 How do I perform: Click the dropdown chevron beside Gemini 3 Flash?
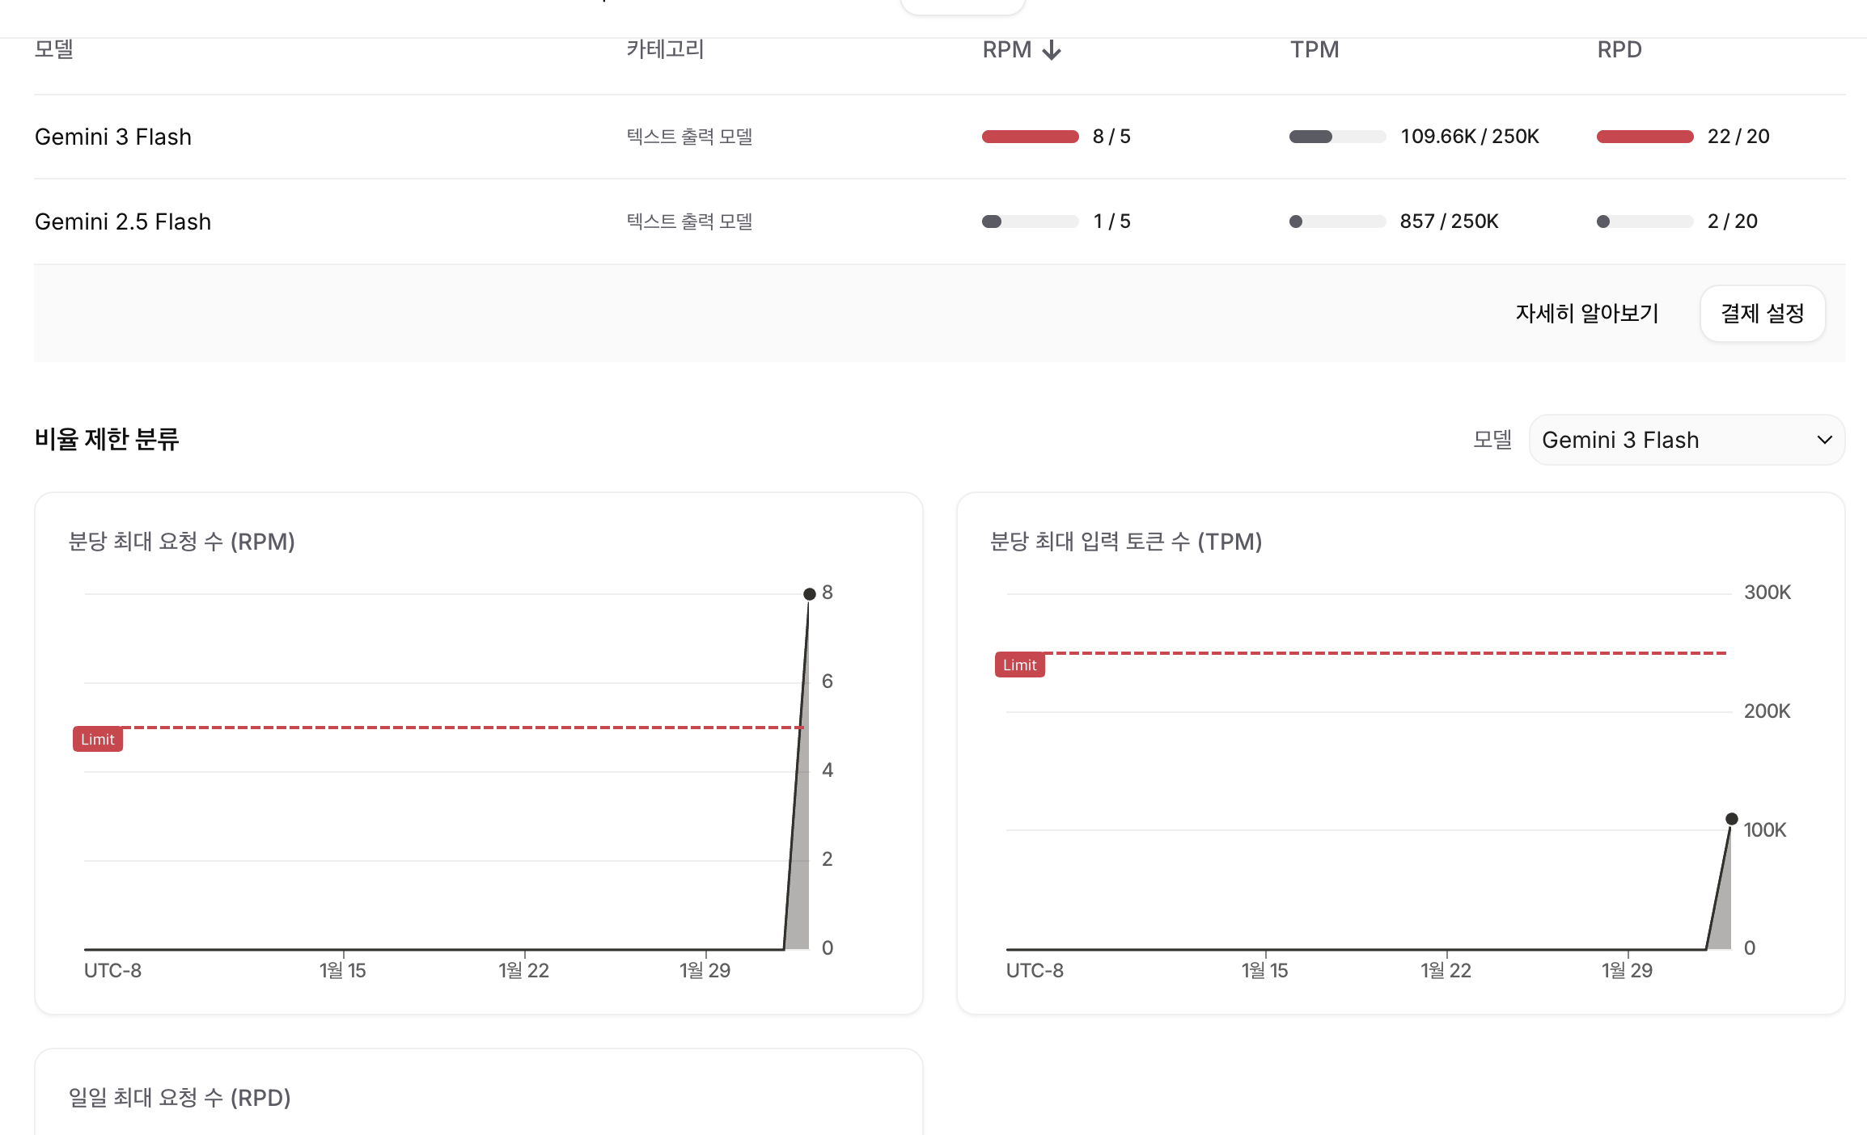(1824, 440)
